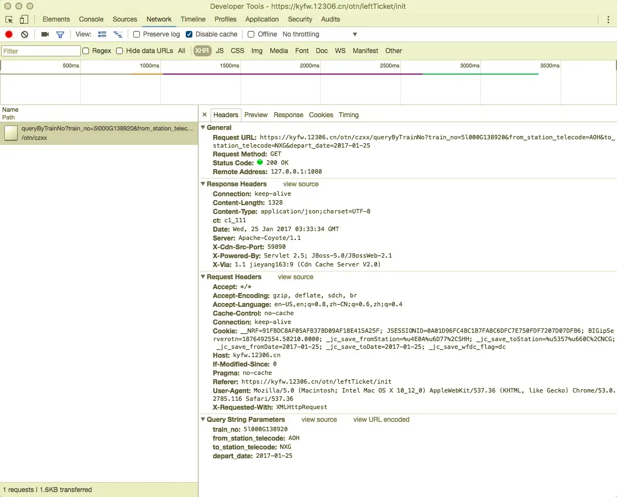
Task: Filter by Font resource type
Action: click(x=302, y=51)
